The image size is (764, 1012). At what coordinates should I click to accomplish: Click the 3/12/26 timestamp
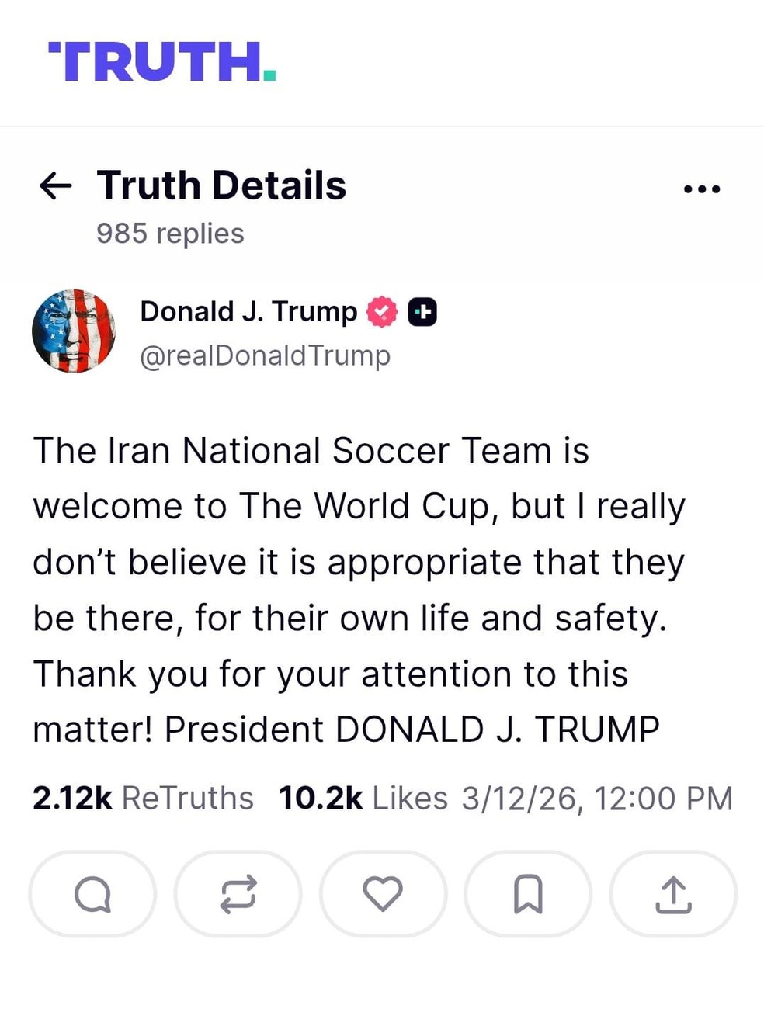tap(596, 797)
